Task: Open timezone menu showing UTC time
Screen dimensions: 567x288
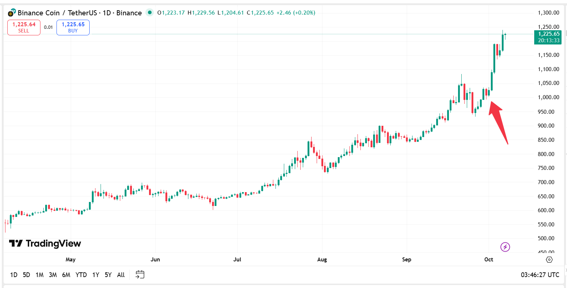Action: (x=540, y=275)
